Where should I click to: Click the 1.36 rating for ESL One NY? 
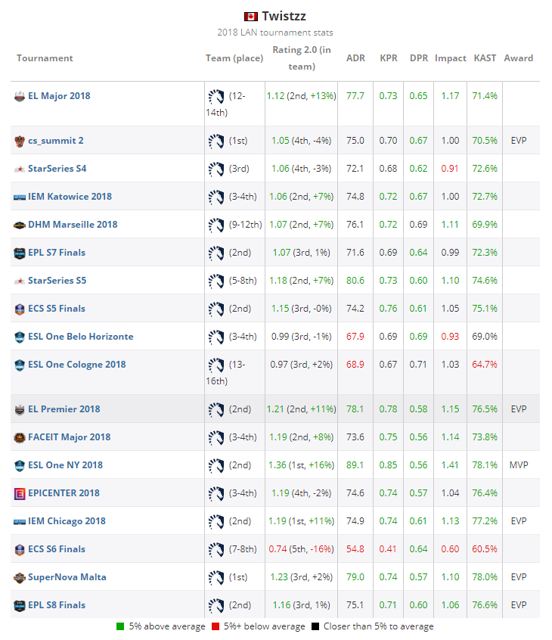click(278, 465)
